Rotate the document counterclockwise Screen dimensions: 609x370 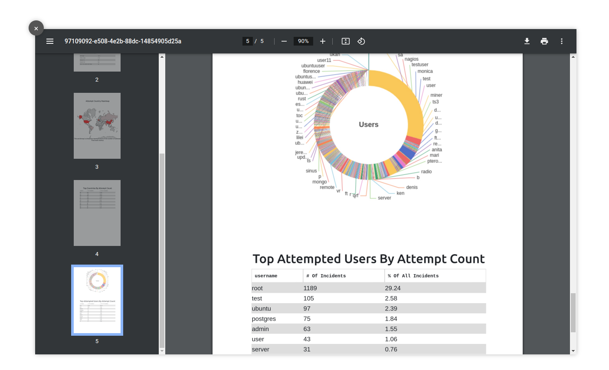click(361, 41)
